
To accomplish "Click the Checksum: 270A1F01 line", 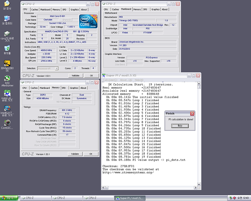I will click(x=119, y=166).
